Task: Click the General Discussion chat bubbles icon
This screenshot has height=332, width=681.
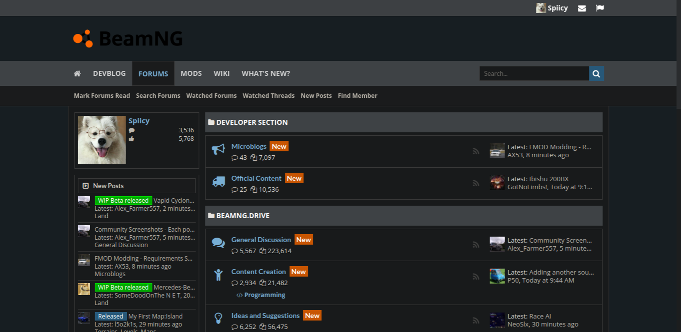Action: click(218, 243)
